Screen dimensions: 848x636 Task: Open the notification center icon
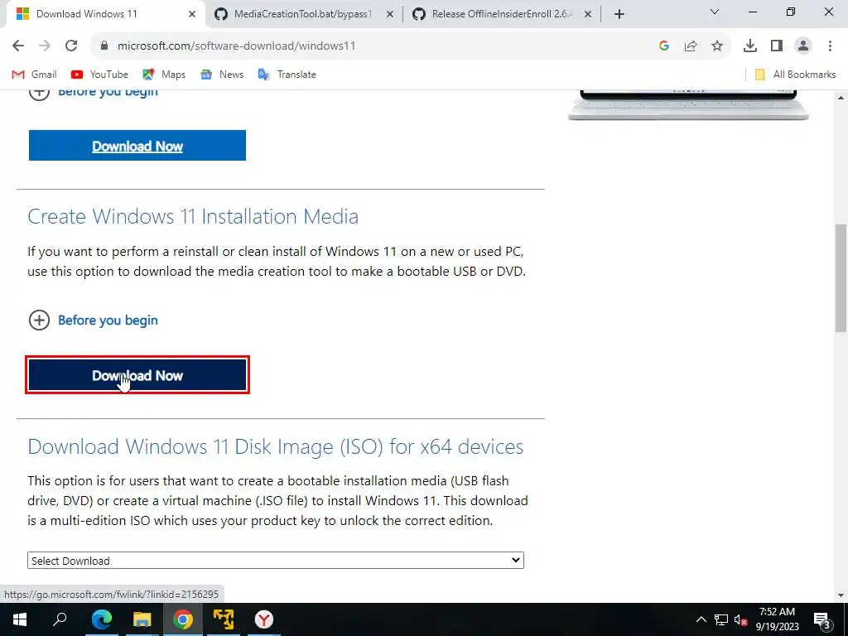tap(822, 619)
